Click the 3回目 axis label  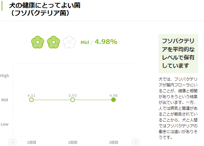(x=114, y=142)
